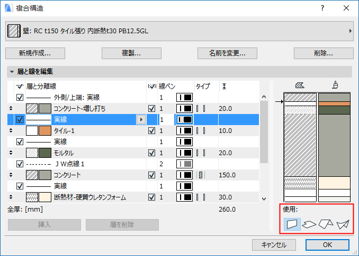Click the キャンセル button
The height and width of the screenshot is (256, 359).
point(274,245)
